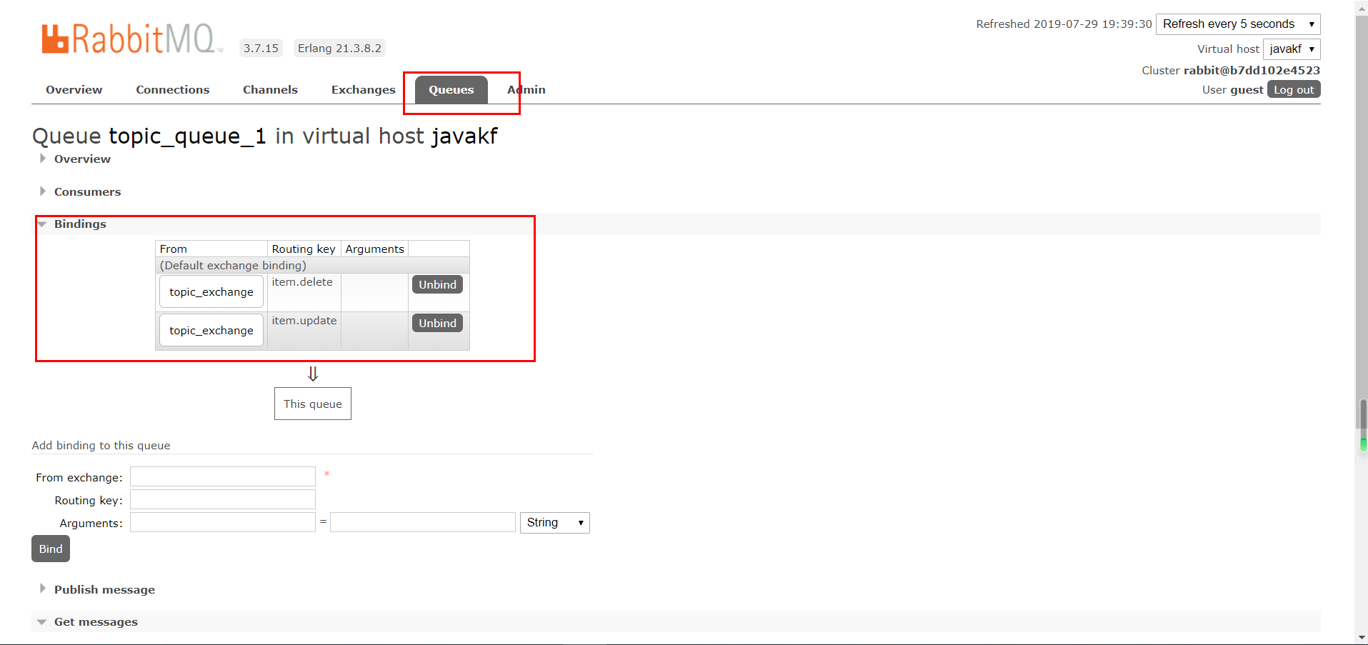Click the Erlang 21.3.8.2 label
Viewport: 1368px width, 645px height.
point(339,48)
